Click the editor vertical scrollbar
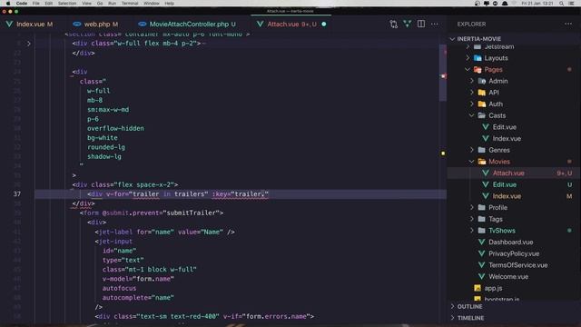The width and height of the screenshot is (581, 327). (443, 73)
